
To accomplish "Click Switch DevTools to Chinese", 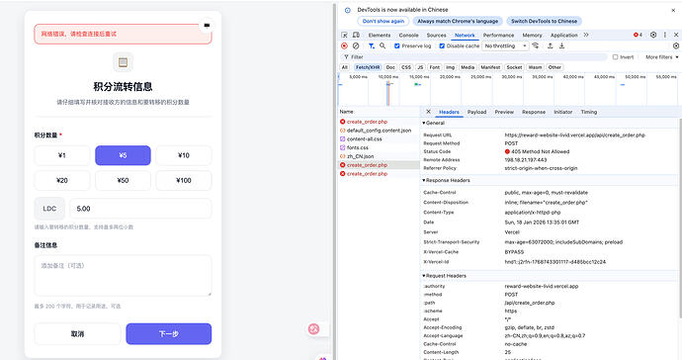I will pyautogui.click(x=545, y=21).
